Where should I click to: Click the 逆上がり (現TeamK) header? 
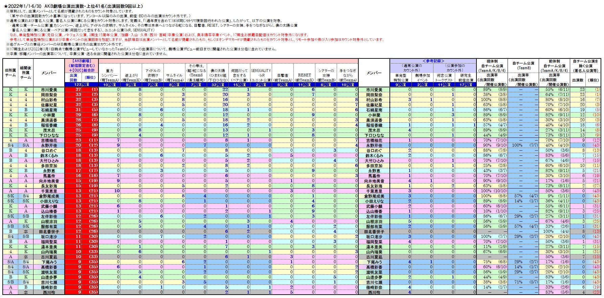click(x=131, y=75)
